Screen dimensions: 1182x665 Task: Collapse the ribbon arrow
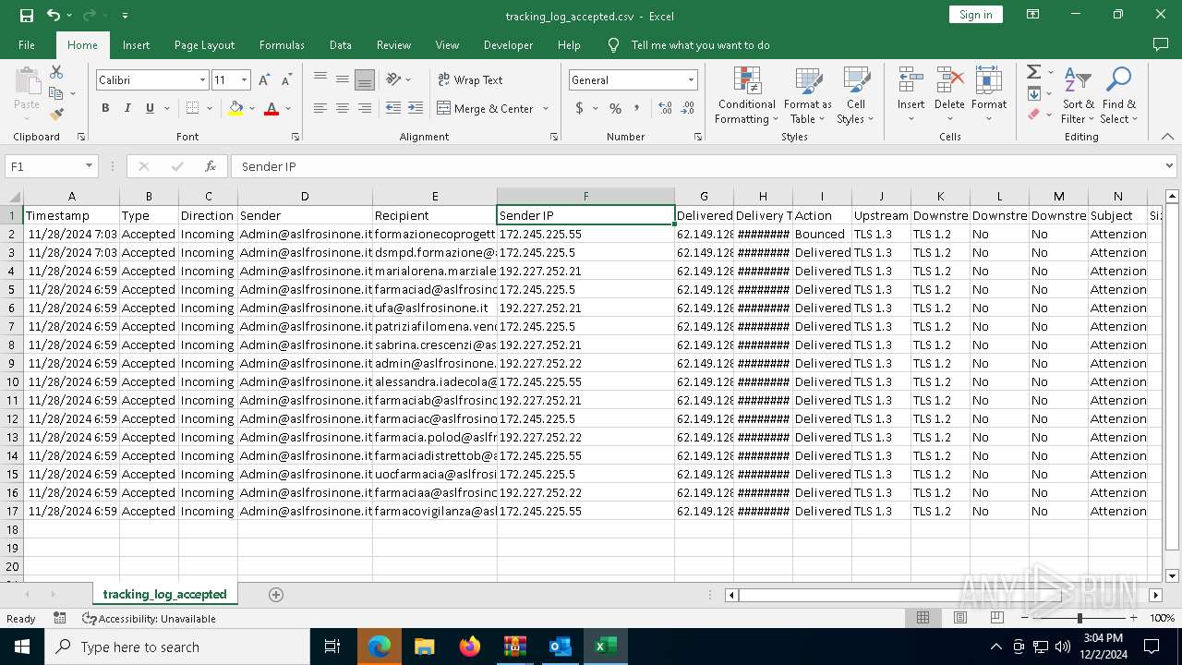point(1167,137)
